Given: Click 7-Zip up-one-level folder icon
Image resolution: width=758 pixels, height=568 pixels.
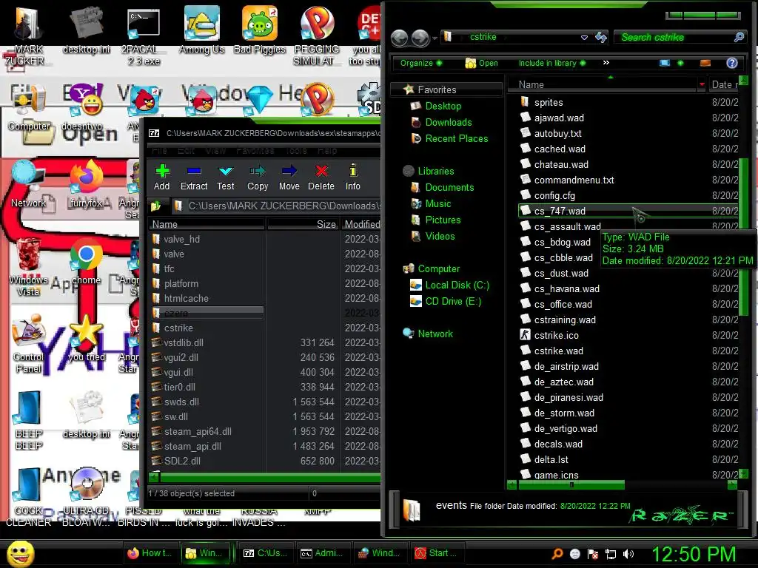Looking at the screenshot, I should tap(155, 206).
